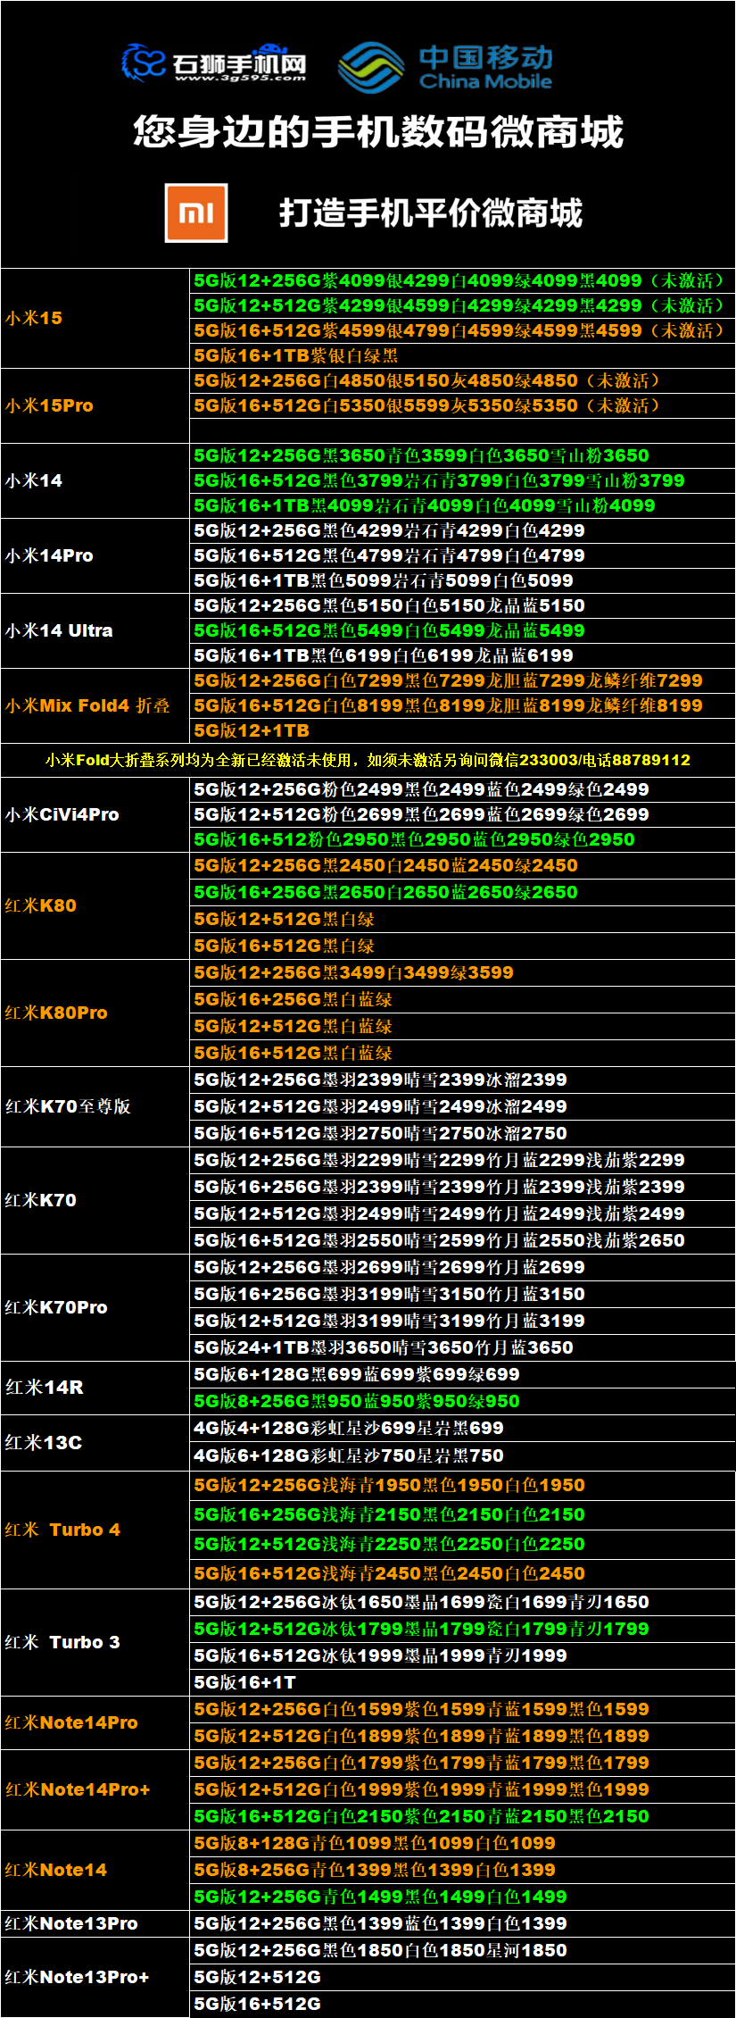736x2018 pixels.
Task: Click the row 5G版8+128G青色1099
Action: pyautogui.click(x=462, y=1843)
